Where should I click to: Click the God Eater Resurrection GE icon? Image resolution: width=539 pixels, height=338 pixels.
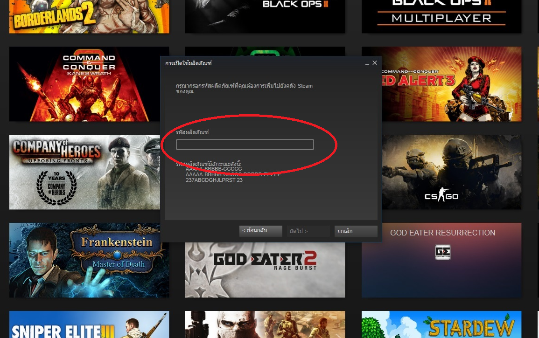443,252
